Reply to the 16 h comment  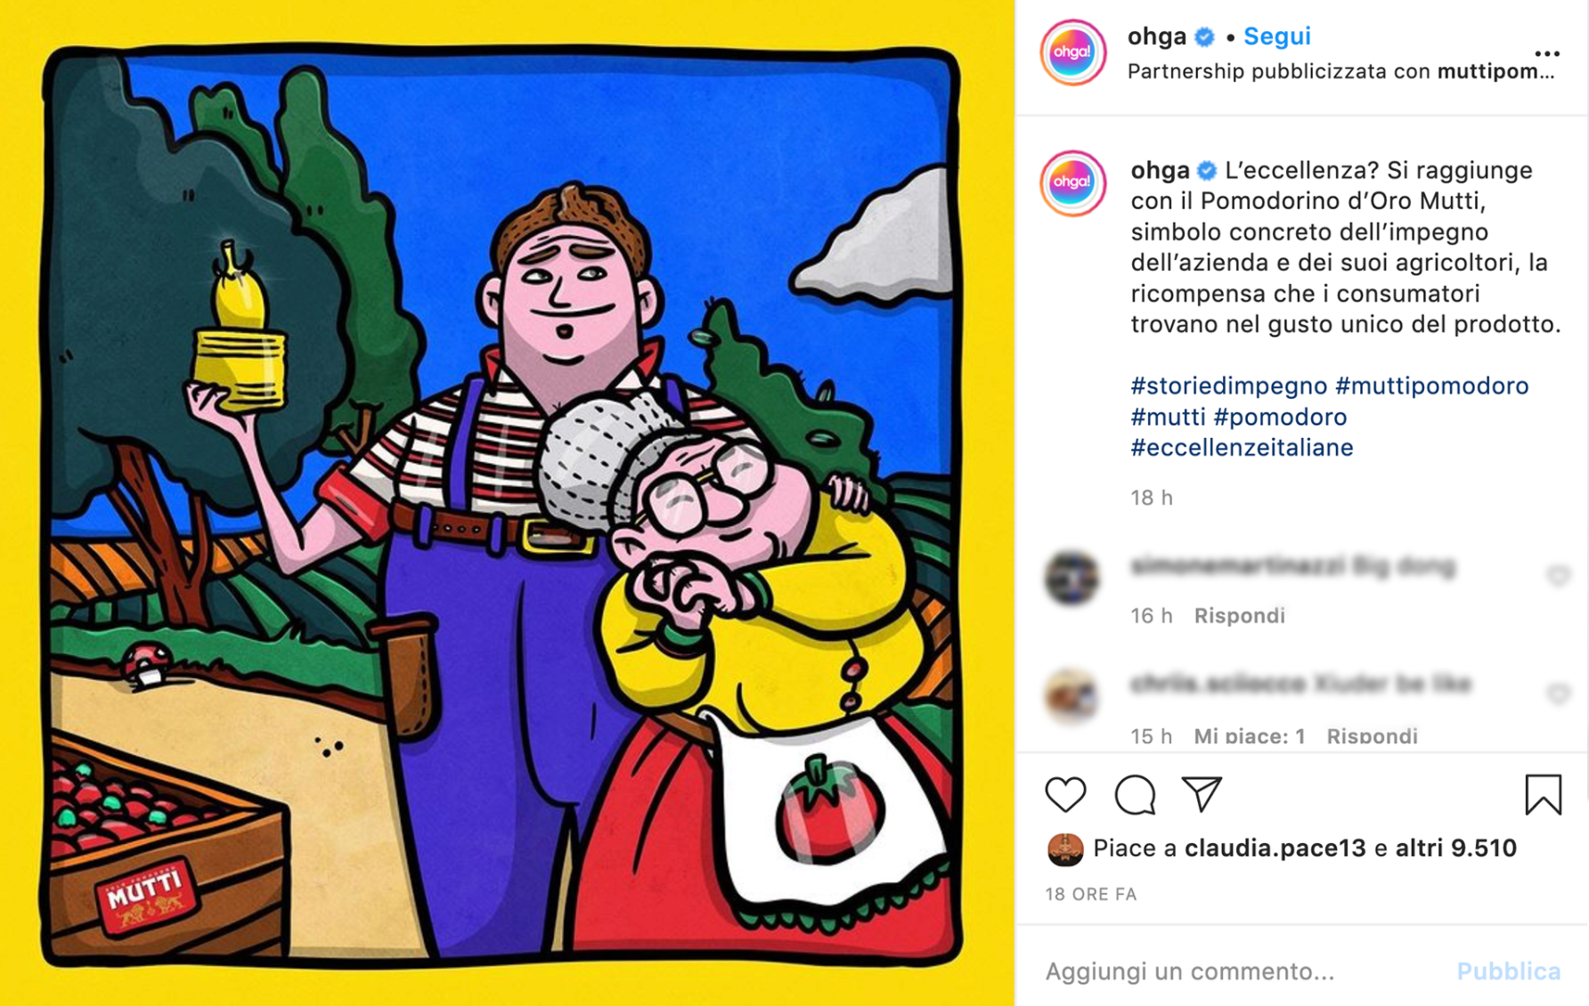click(x=1239, y=615)
